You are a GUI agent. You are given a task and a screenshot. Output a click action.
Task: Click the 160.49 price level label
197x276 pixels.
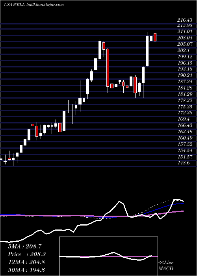184,138
